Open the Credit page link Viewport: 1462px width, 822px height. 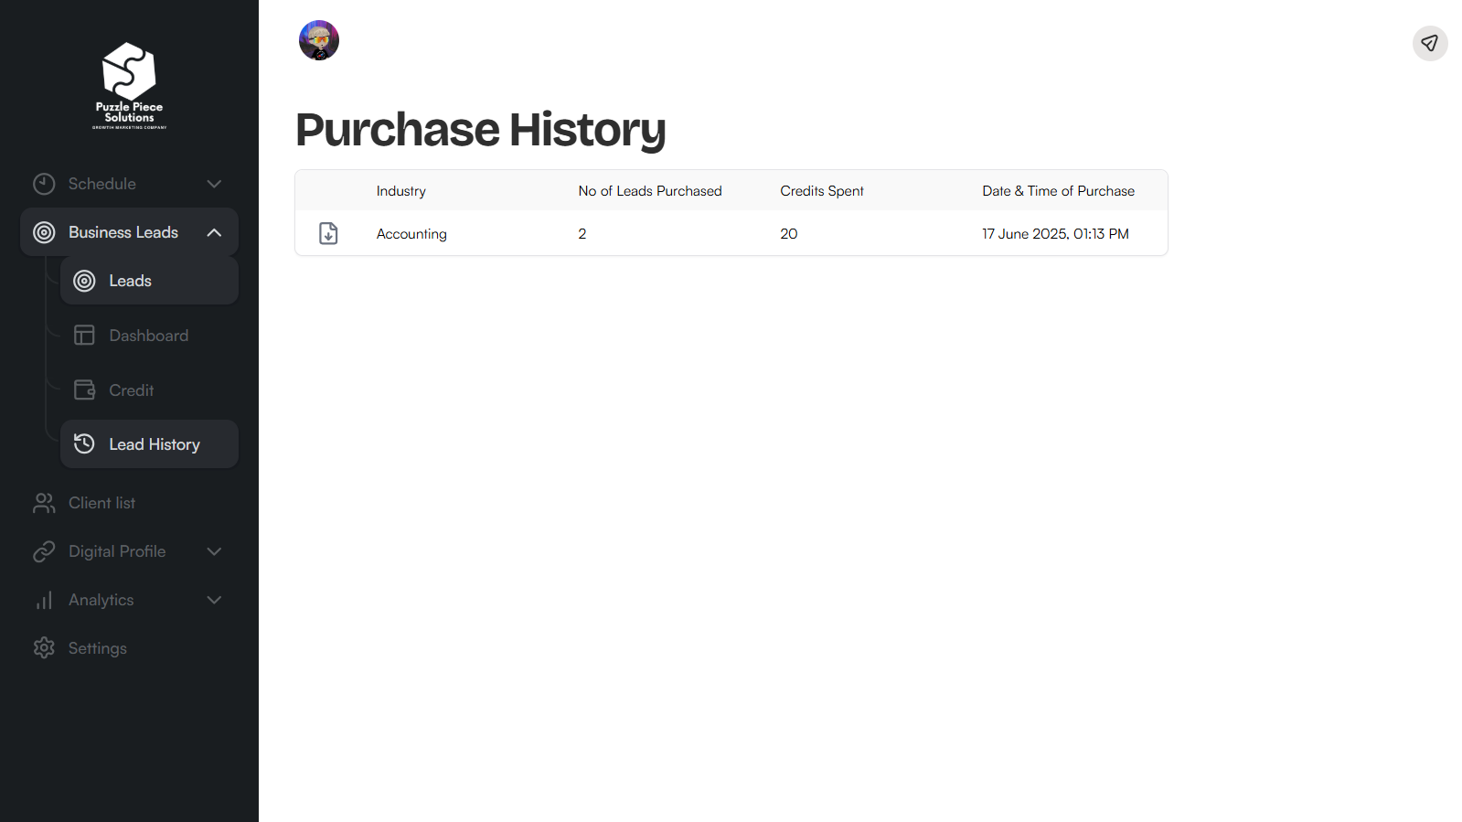(132, 390)
